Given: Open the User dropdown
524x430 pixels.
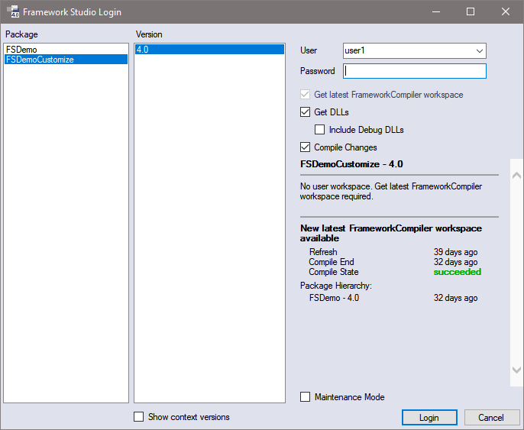Looking at the screenshot, I should click(479, 50).
